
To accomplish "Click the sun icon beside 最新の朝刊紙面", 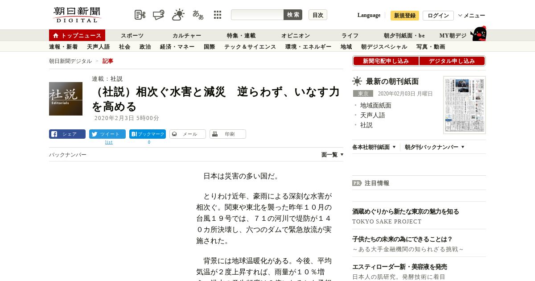I will tap(357, 81).
